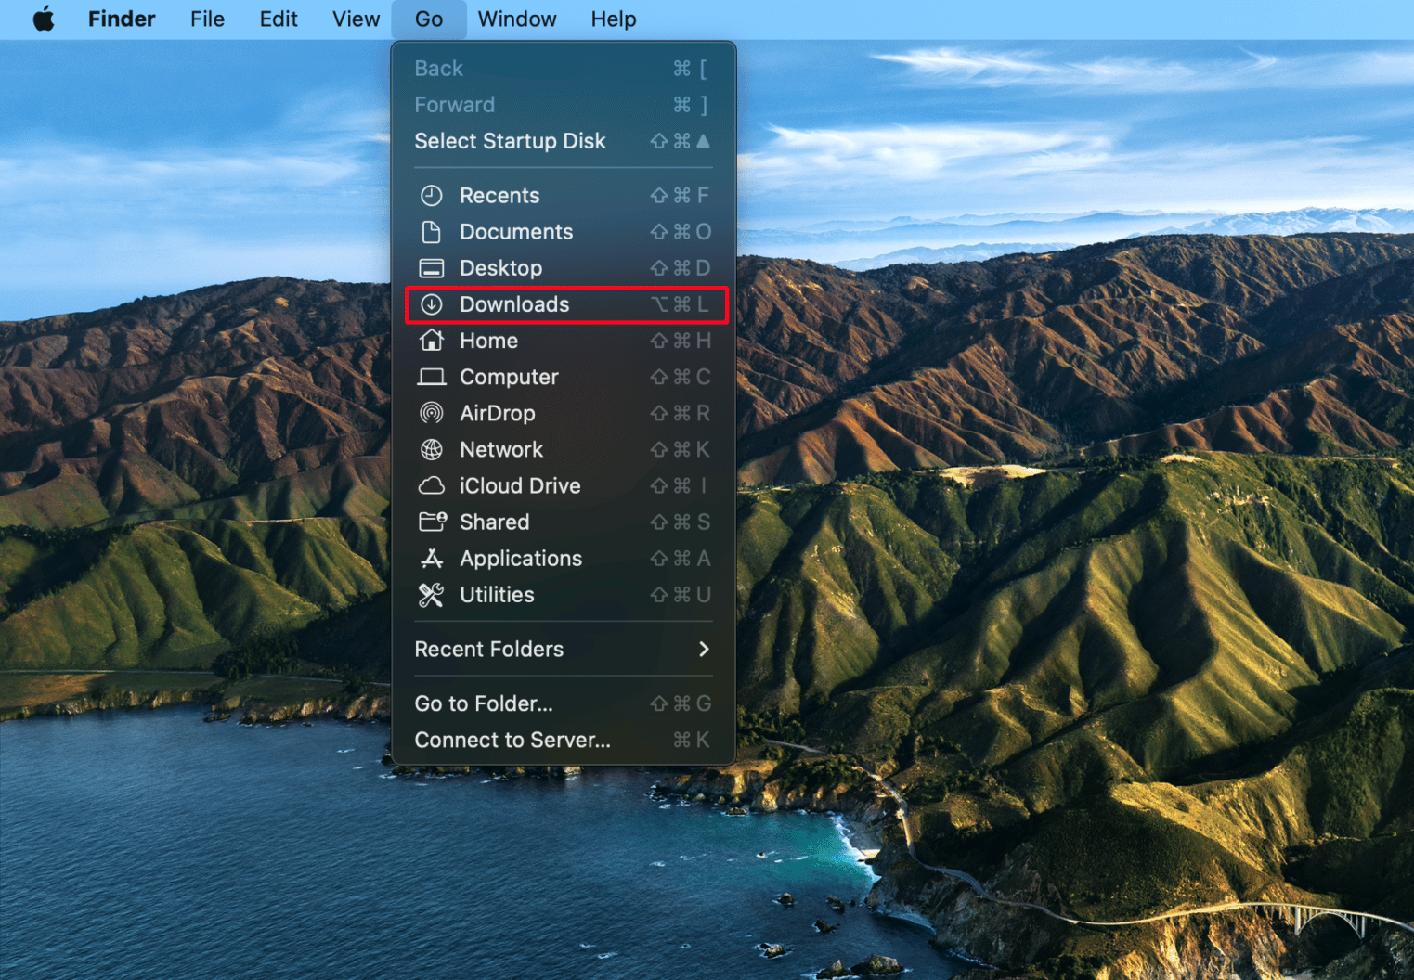Choose Connect to Server...
The width and height of the screenshot is (1414, 980).
[x=564, y=740]
